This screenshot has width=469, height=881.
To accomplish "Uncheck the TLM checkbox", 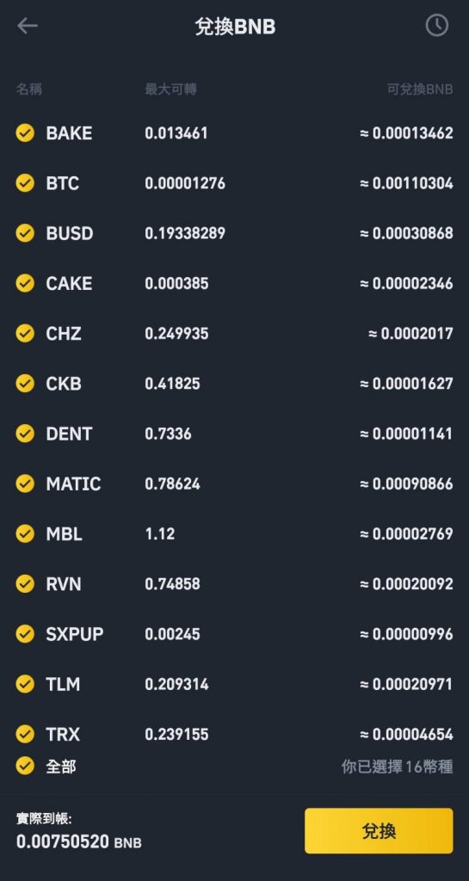I will point(25,684).
